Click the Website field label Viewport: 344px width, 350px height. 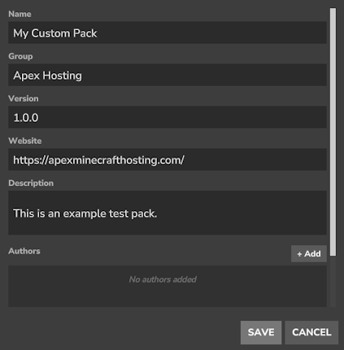tap(25, 140)
